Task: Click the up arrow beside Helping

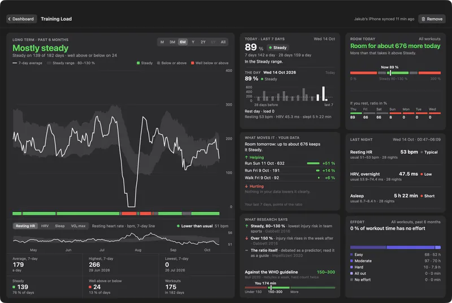Action: (x=246, y=157)
